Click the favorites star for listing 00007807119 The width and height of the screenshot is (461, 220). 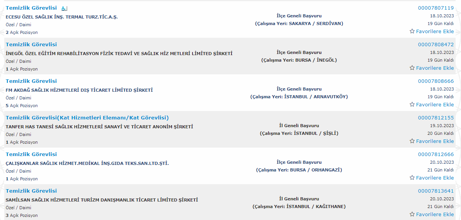(x=412, y=31)
